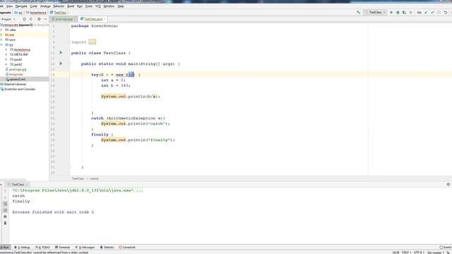Run with coverage icon in toolbar
Viewport: 452px width, 254px height.
pyautogui.click(x=404, y=13)
